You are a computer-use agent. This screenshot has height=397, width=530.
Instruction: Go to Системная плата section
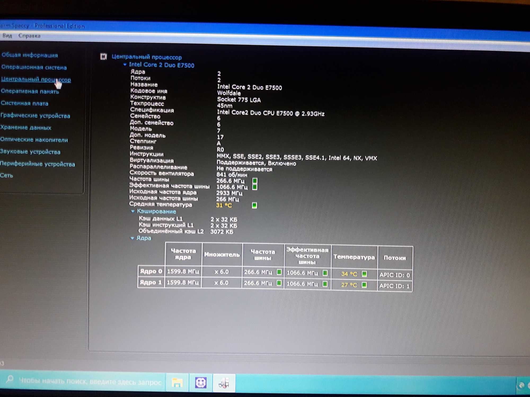coord(24,103)
